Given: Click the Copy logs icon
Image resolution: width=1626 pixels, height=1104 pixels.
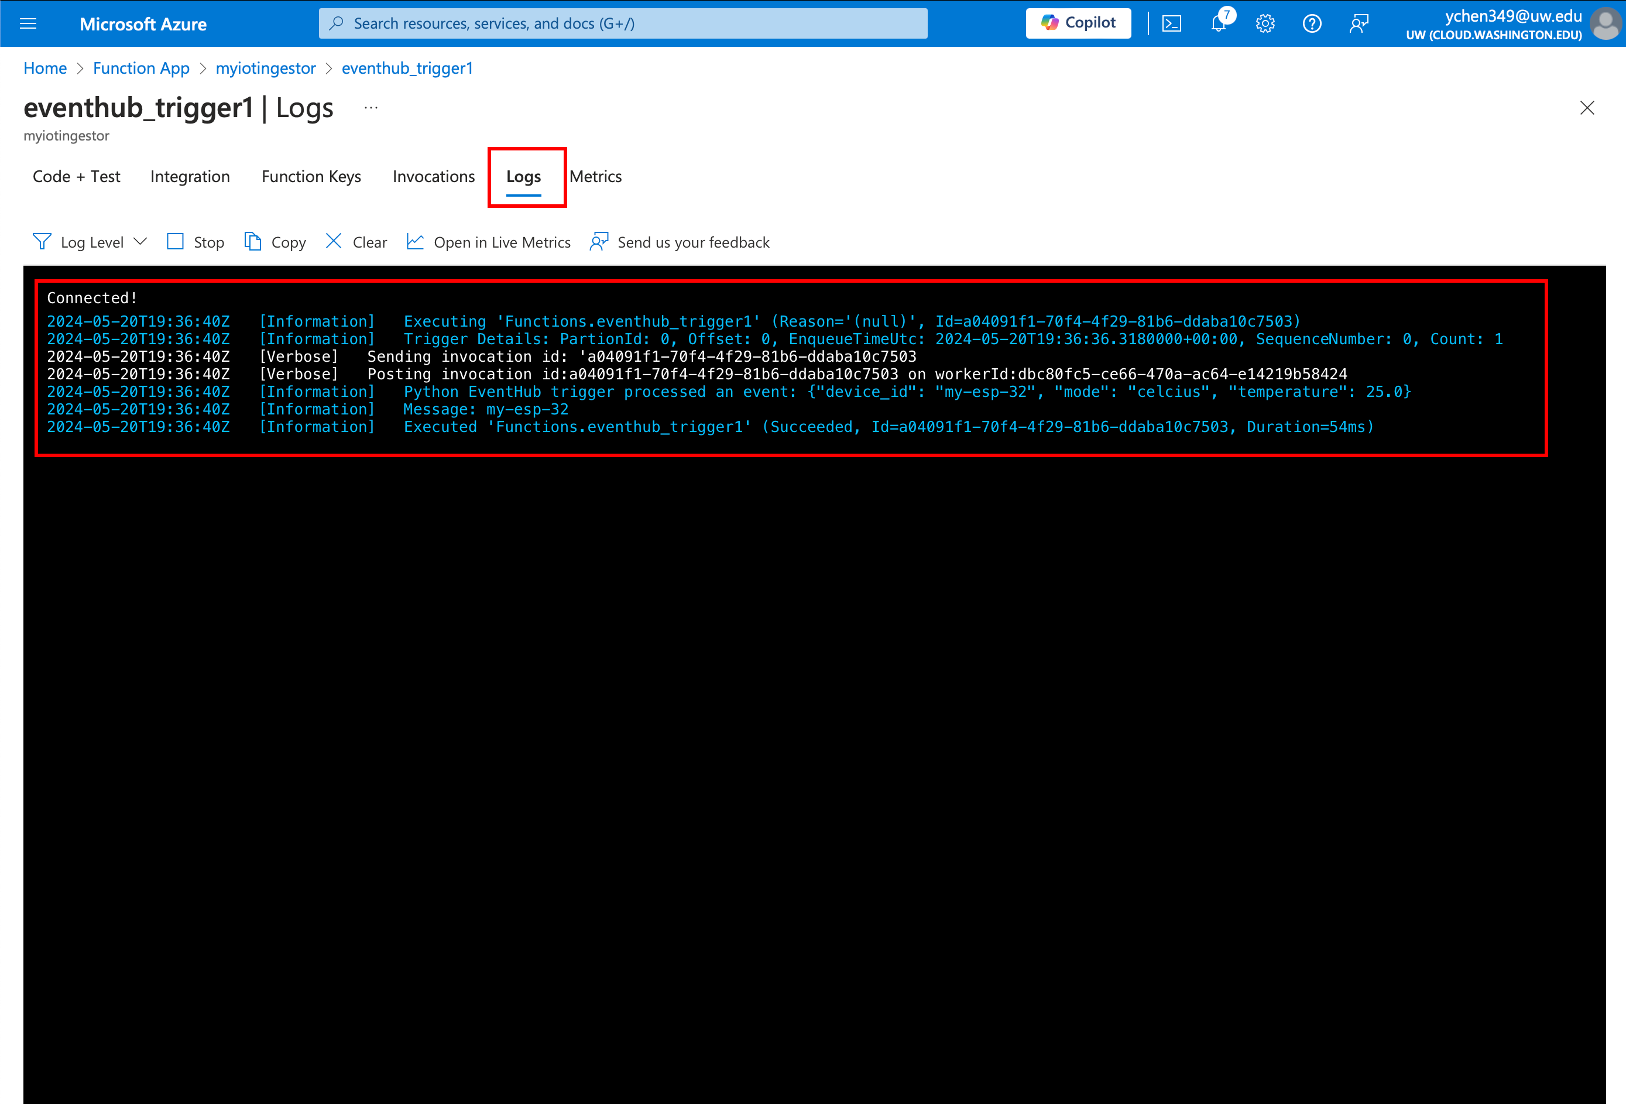Looking at the screenshot, I should (253, 242).
